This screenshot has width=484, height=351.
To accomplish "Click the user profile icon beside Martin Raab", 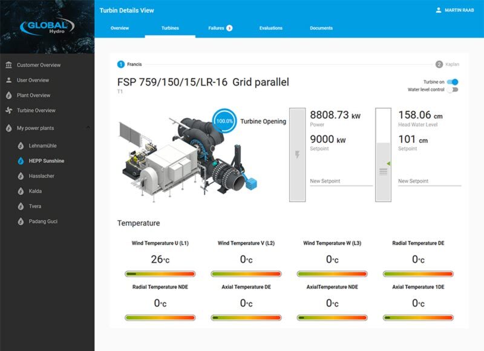I will pyautogui.click(x=439, y=10).
